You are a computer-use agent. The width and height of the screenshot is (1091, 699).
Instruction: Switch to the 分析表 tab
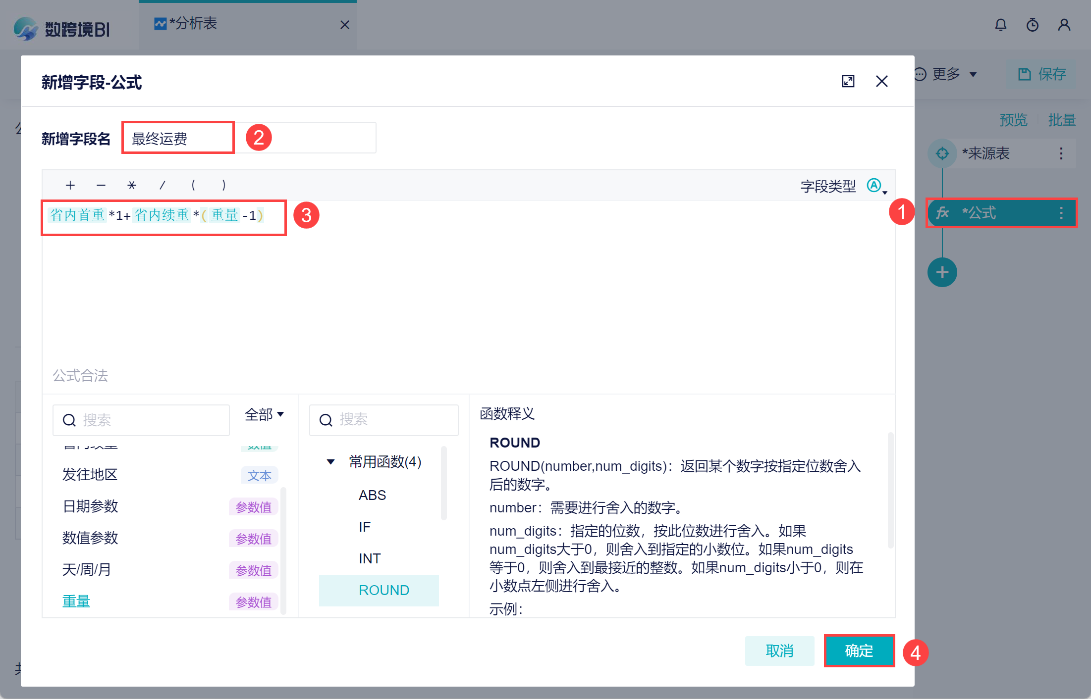[193, 24]
